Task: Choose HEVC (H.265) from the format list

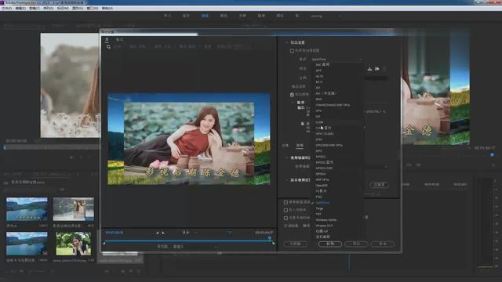Action: pyautogui.click(x=325, y=134)
